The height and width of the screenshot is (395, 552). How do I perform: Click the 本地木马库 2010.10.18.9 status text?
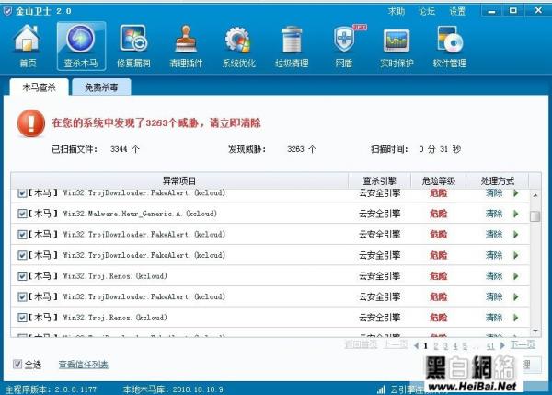[173, 389]
